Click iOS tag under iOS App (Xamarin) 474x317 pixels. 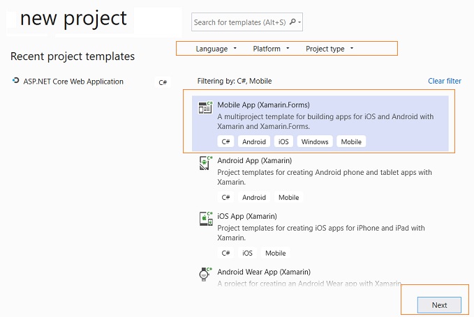(x=247, y=253)
